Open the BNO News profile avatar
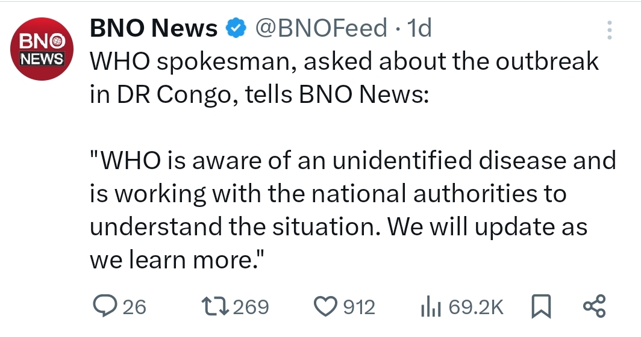This screenshot has width=641, height=337. click(42, 49)
